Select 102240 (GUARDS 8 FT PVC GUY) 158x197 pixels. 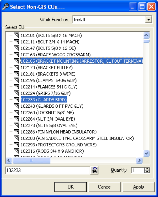(x=52, y=106)
